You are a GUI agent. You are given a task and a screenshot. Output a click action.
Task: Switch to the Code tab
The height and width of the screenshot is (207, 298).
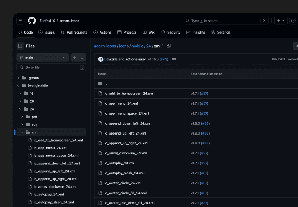(x=26, y=32)
